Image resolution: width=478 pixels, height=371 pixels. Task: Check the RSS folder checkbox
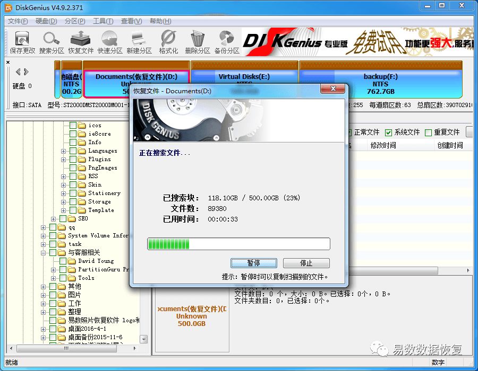point(73,176)
